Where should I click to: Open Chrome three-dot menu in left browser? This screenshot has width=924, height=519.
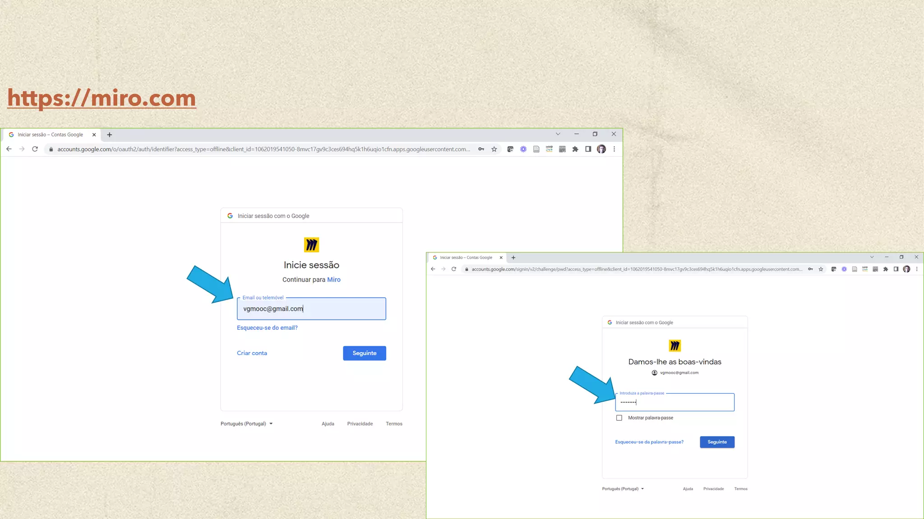click(614, 149)
